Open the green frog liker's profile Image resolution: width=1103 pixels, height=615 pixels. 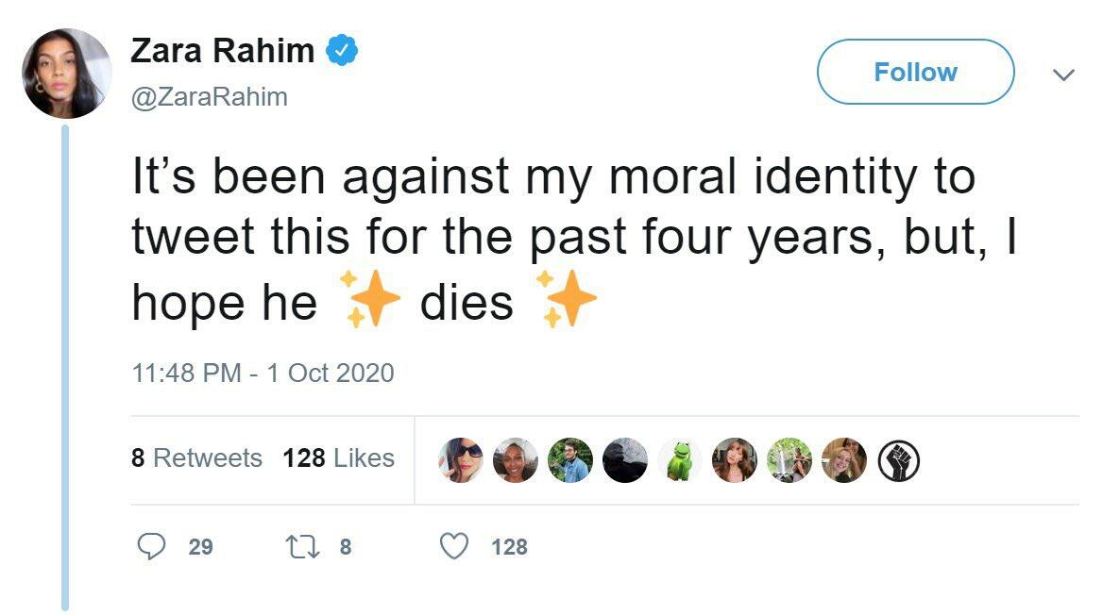(x=679, y=460)
